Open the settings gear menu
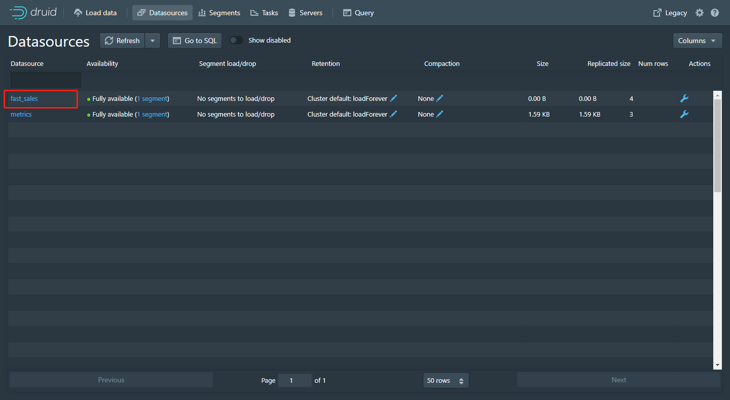Screen dimensions: 730x400 point(700,13)
